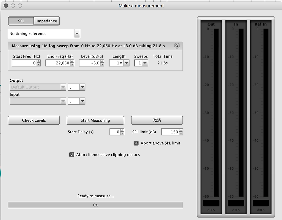Image resolution: width=282 pixels, height=220 pixels.
Task: Raise the SPL limit value
Action: (181, 131)
